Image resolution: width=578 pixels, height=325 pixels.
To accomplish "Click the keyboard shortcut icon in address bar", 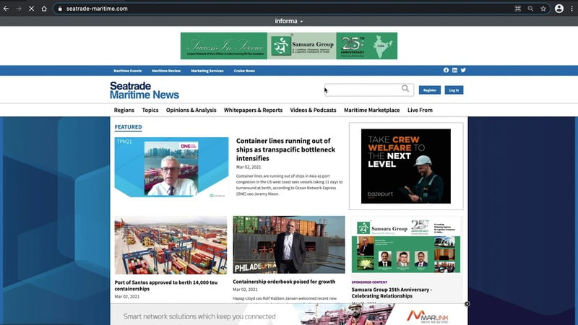I will (517, 9).
